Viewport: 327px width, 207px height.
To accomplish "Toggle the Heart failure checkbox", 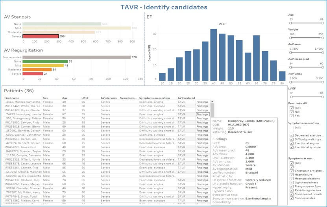I will [x=292, y=175].
